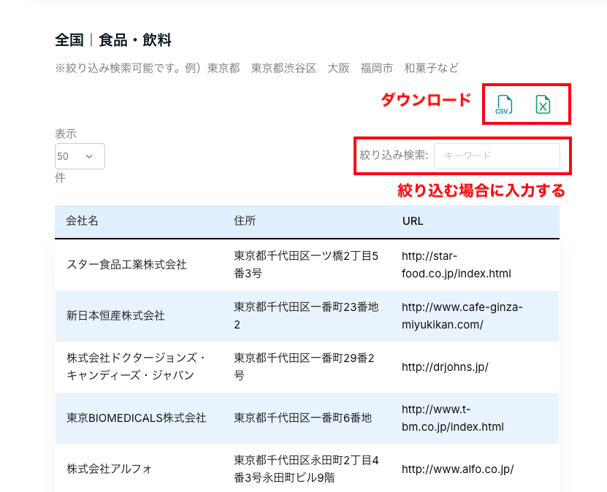The height and width of the screenshot is (492, 607).
Task: Open the t-bm.co.jp URL
Action: point(452,418)
